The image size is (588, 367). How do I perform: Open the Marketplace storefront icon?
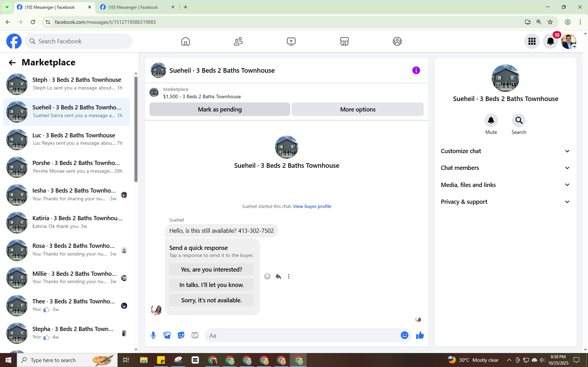[344, 41]
